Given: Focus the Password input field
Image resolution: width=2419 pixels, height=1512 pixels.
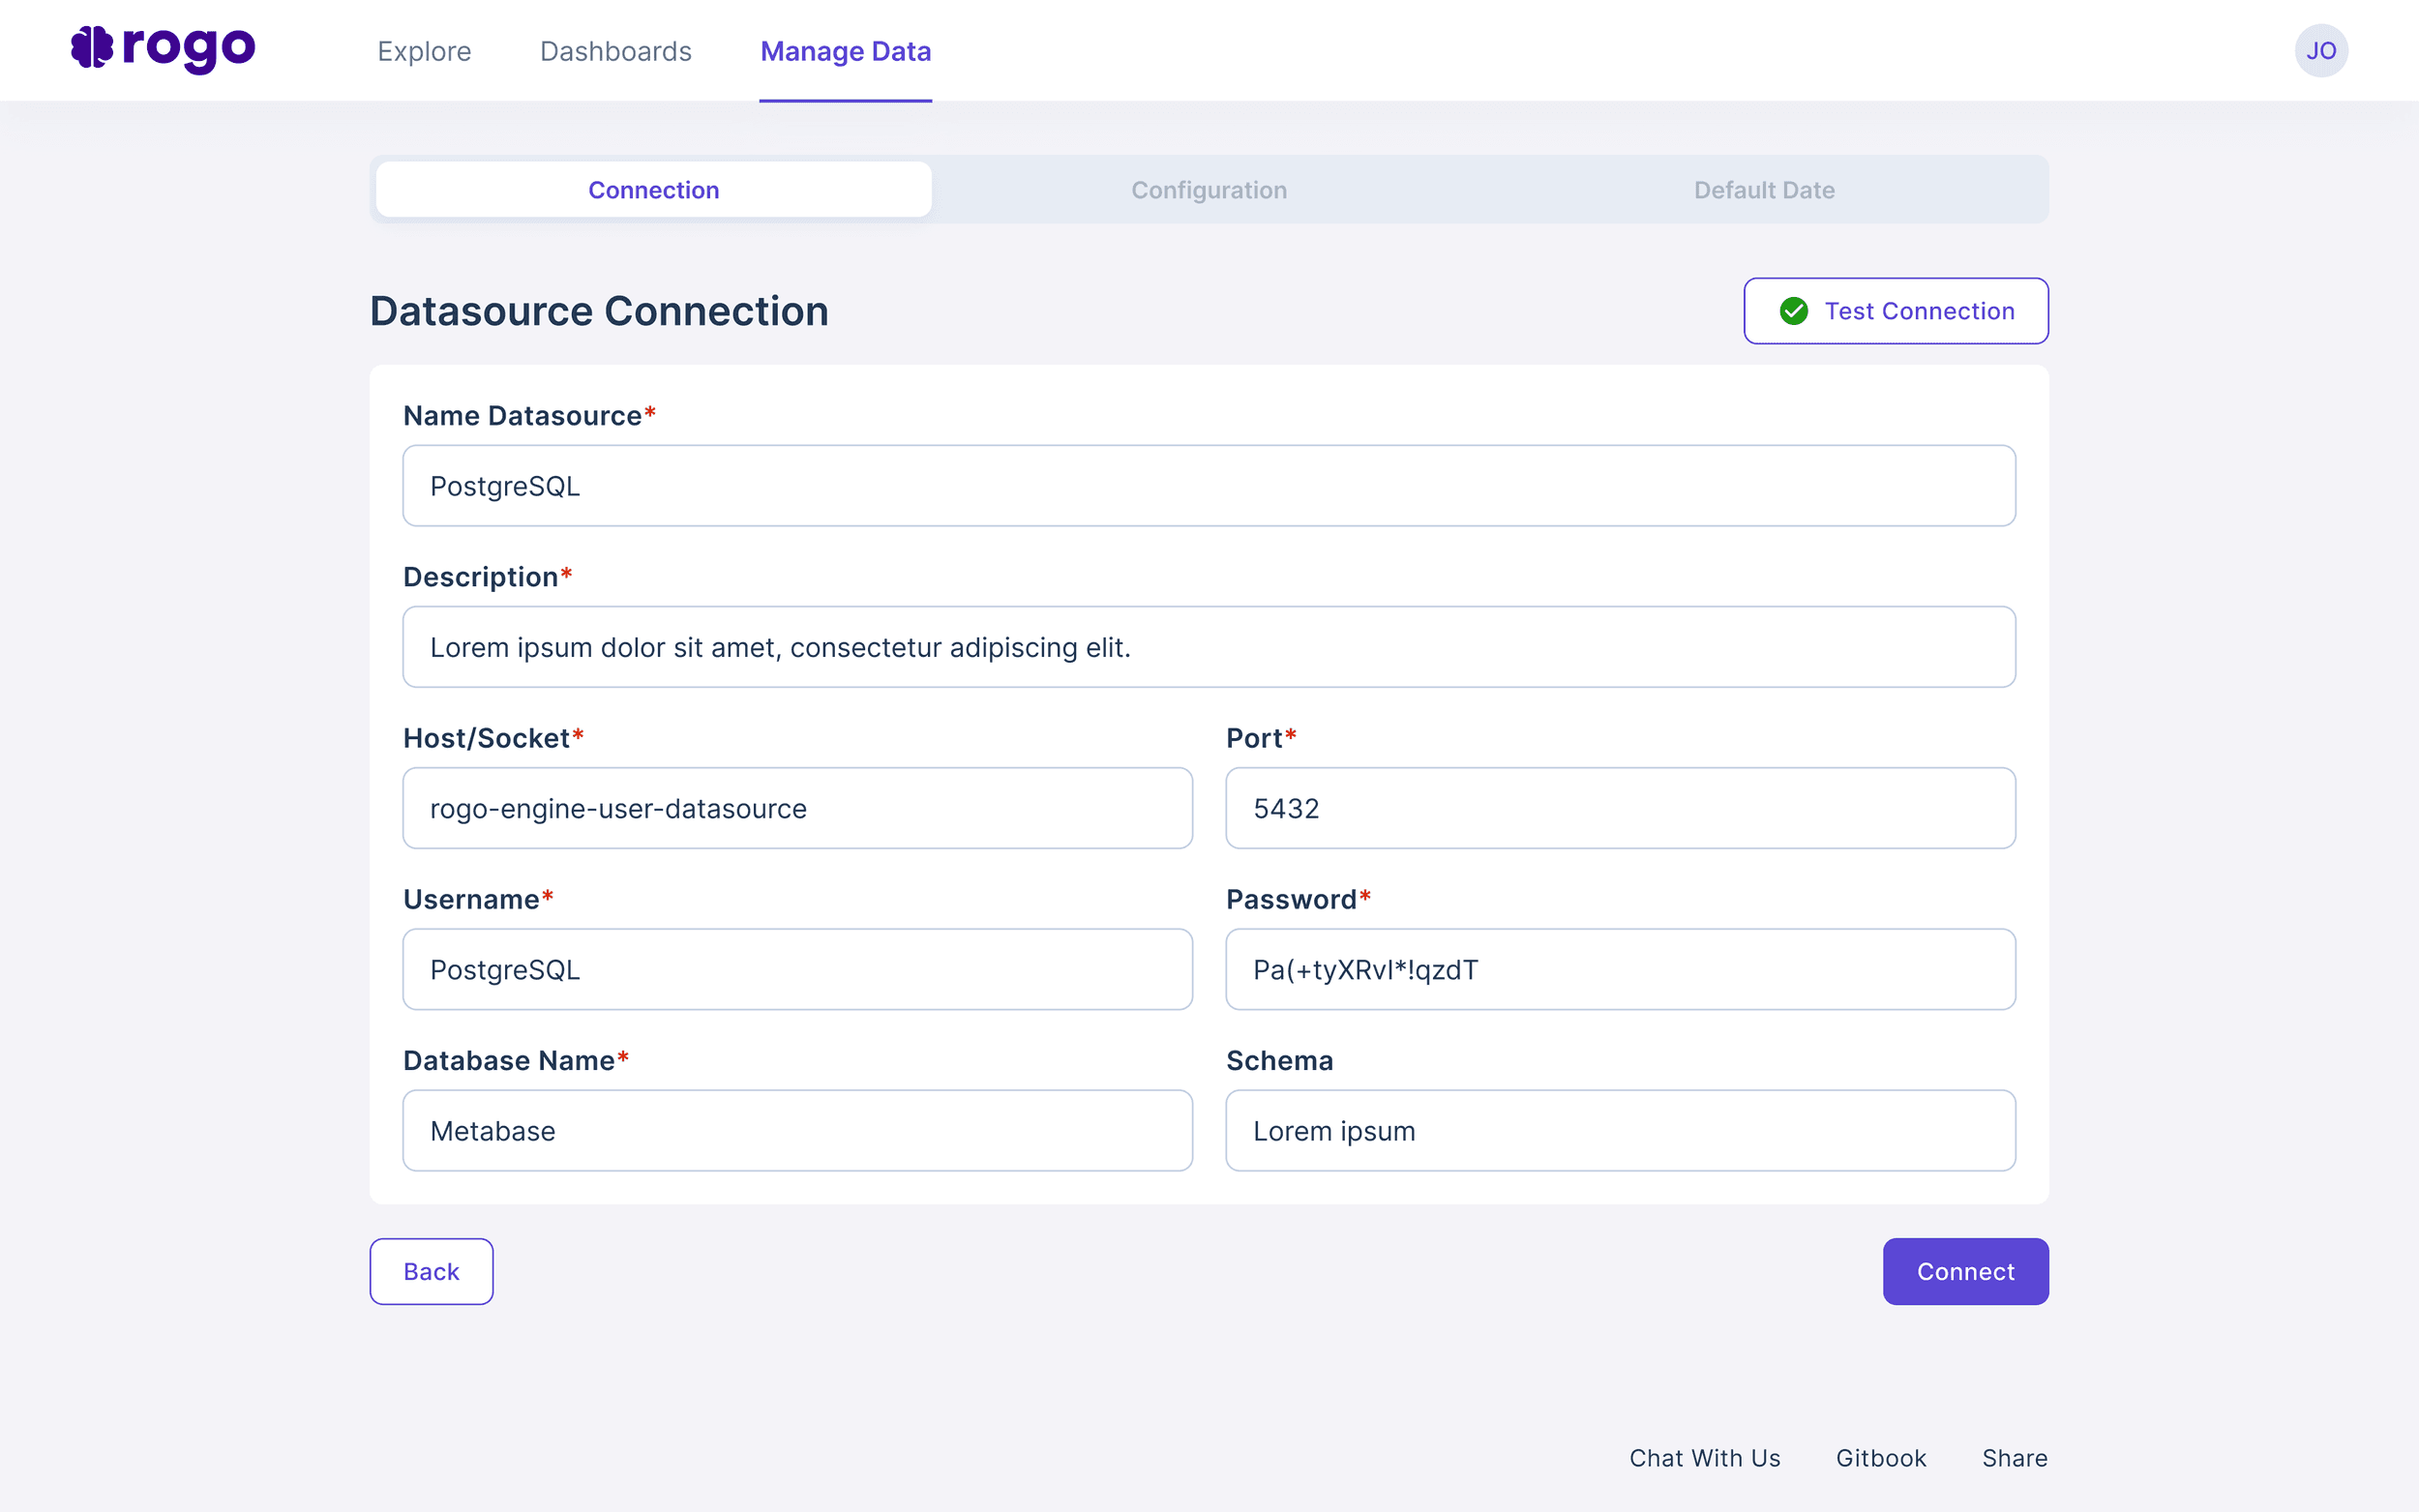Looking at the screenshot, I should tap(1619, 969).
